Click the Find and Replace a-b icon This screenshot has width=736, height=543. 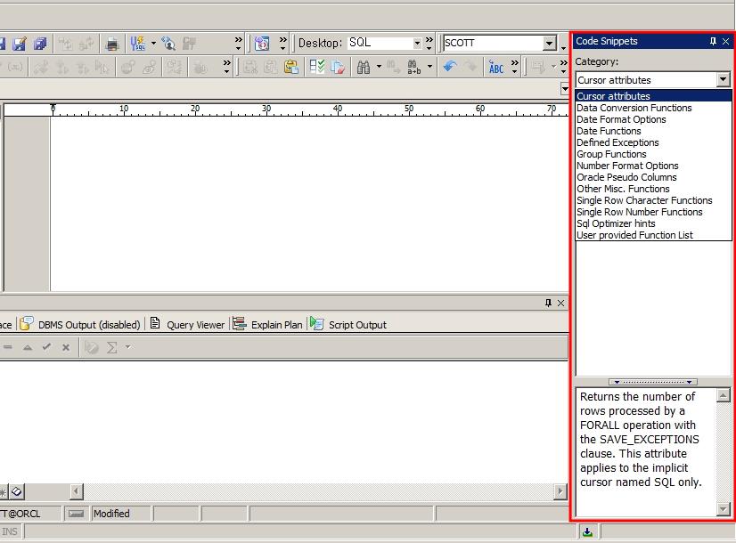pyautogui.click(x=414, y=67)
